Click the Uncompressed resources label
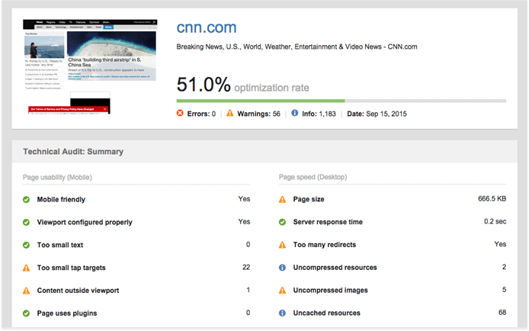Viewport: 529px width, 331px height. coord(335,267)
